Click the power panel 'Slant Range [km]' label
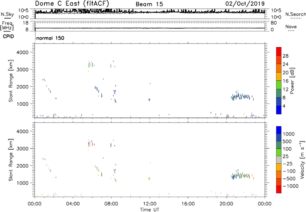306x212 pixels. pyautogui.click(x=11, y=81)
